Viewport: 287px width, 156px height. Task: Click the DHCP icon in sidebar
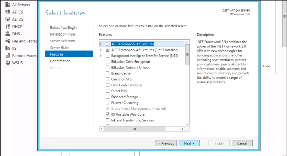pyautogui.click(x=8, y=26)
